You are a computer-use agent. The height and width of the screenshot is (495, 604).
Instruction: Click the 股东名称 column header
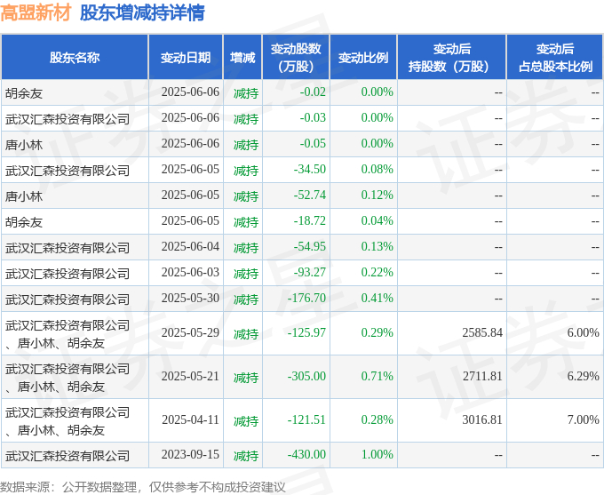[x=75, y=57]
